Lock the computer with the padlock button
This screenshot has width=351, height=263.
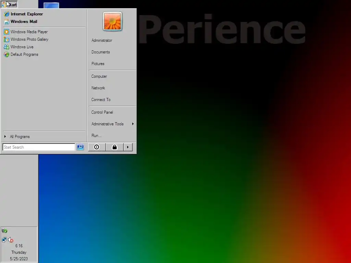[x=114, y=147]
